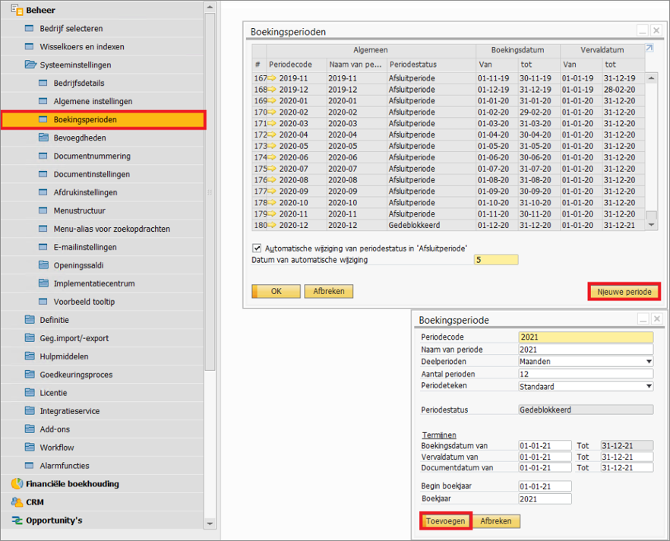The image size is (670, 541).
Task: Open Documentnummering menu item
Action: 92,156
